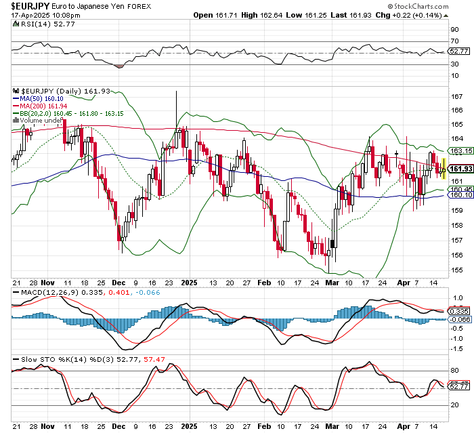Image resolution: width=474 pixels, height=433 pixels.
Task: Click the blue MA(50) legend line marker
Action: pyautogui.click(x=16, y=98)
